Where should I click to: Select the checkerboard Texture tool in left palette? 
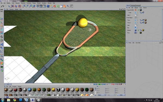tap(2, 37)
